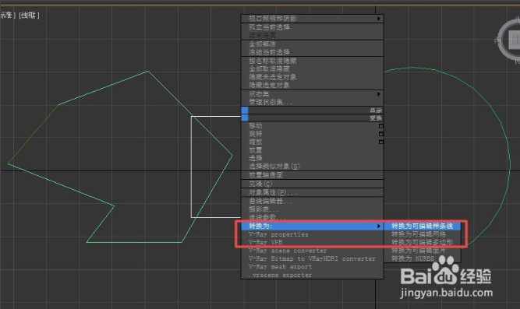This screenshot has width=520, height=309.
Task: Select 选择 menu entry
Action: pyautogui.click(x=312, y=158)
